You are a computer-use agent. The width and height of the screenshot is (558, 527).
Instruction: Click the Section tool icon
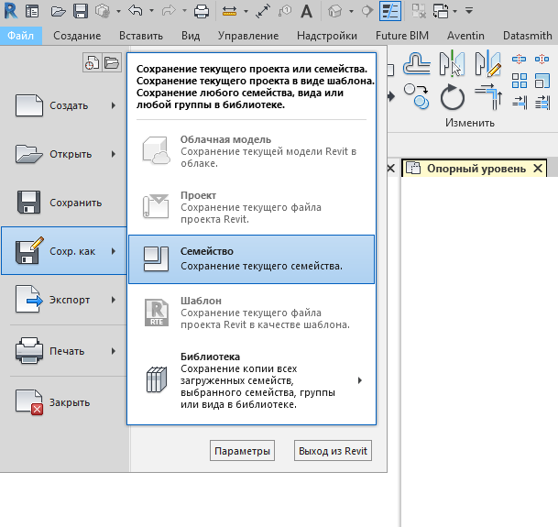pos(367,11)
